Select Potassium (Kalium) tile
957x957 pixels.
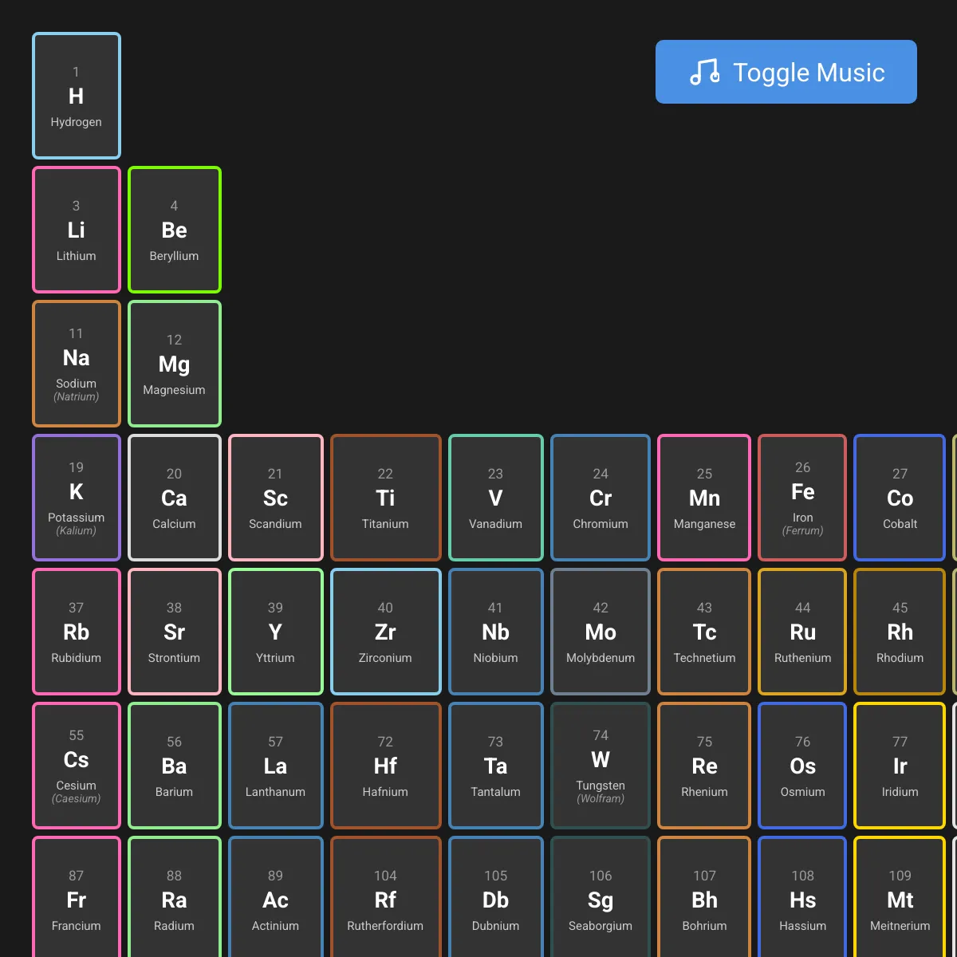click(77, 498)
